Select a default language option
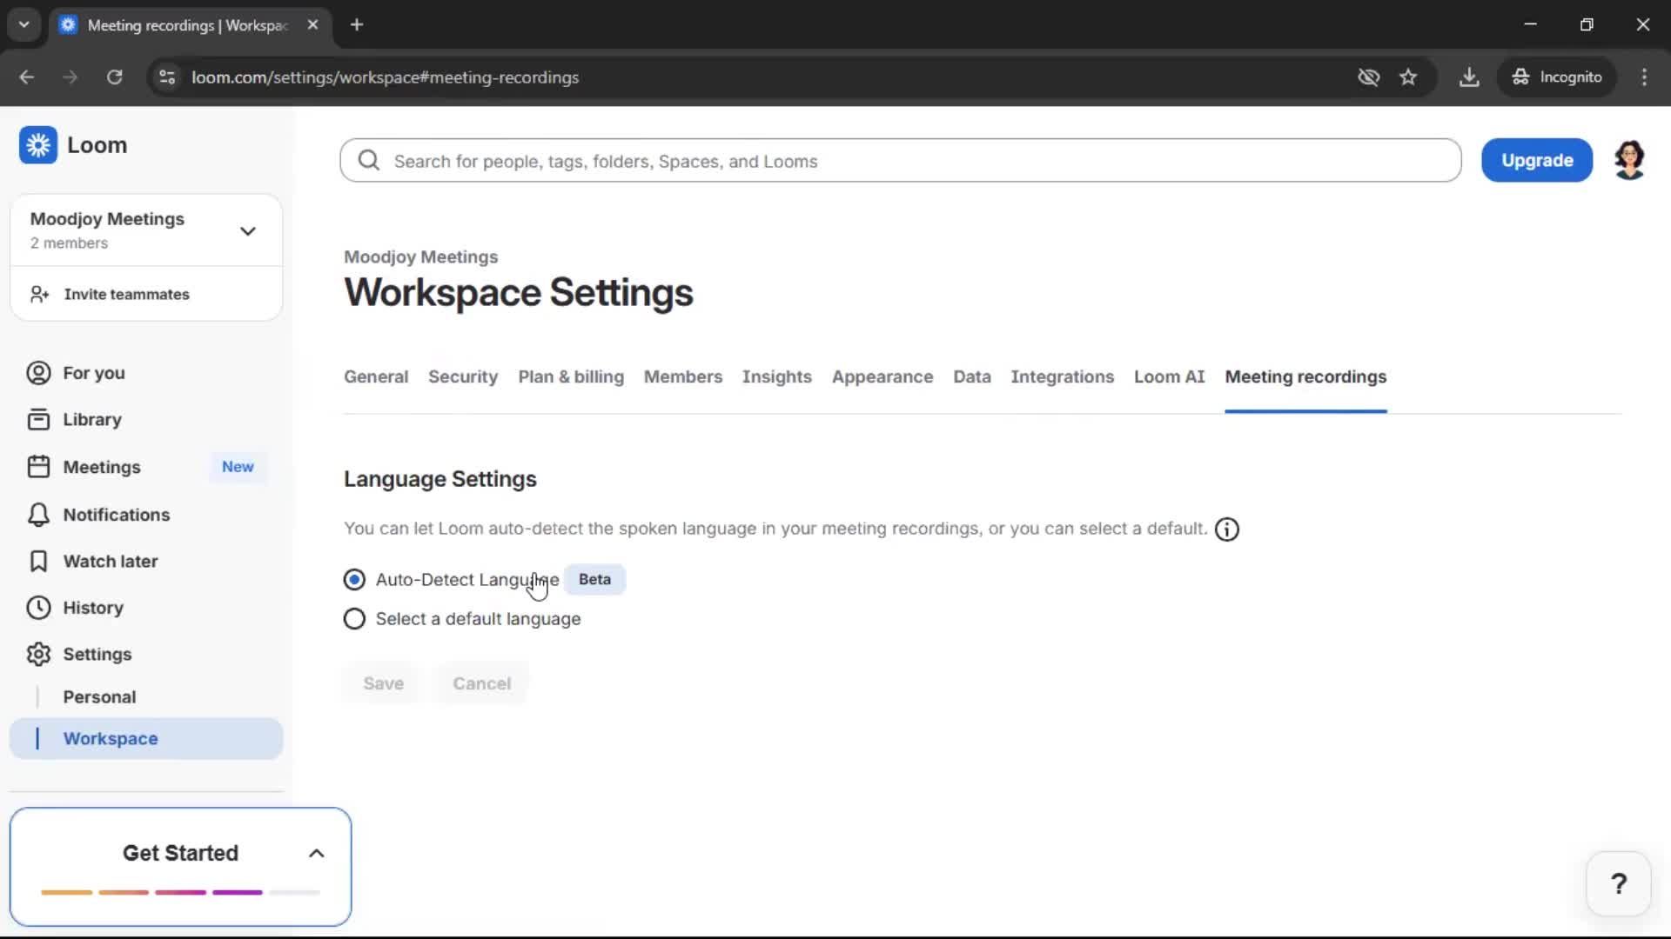Image resolution: width=1671 pixels, height=939 pixels. 353,618
